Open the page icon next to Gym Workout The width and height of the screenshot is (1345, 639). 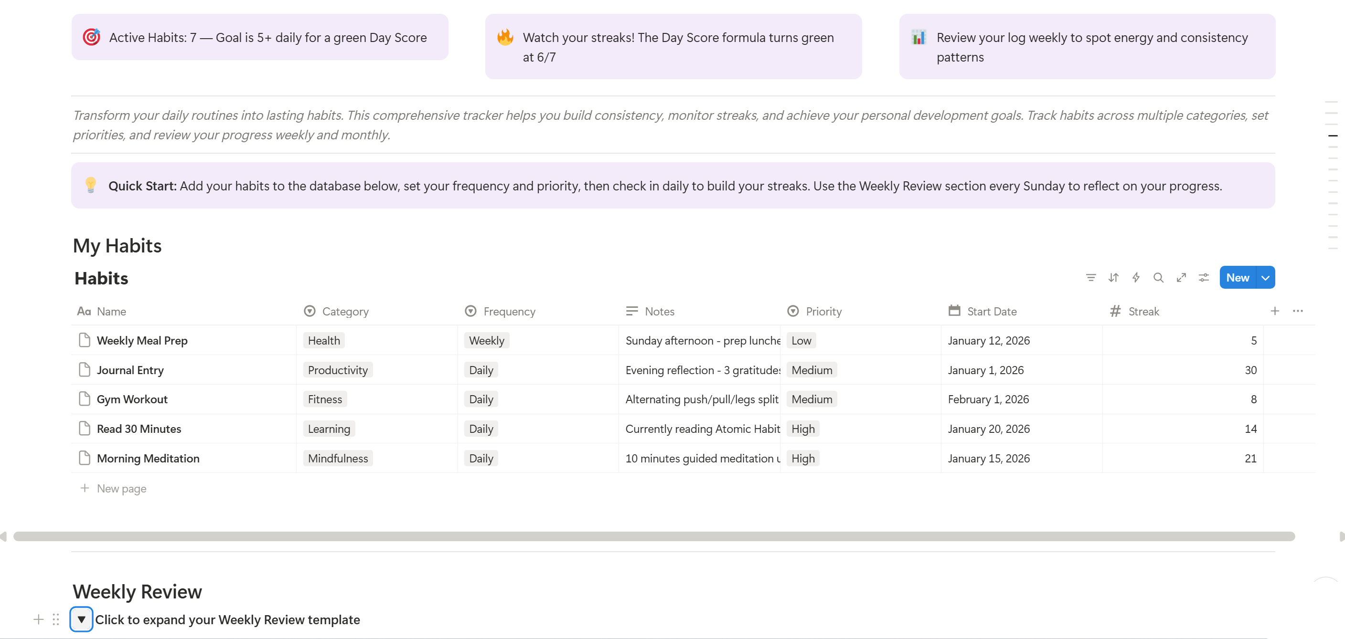click(85, 398)
